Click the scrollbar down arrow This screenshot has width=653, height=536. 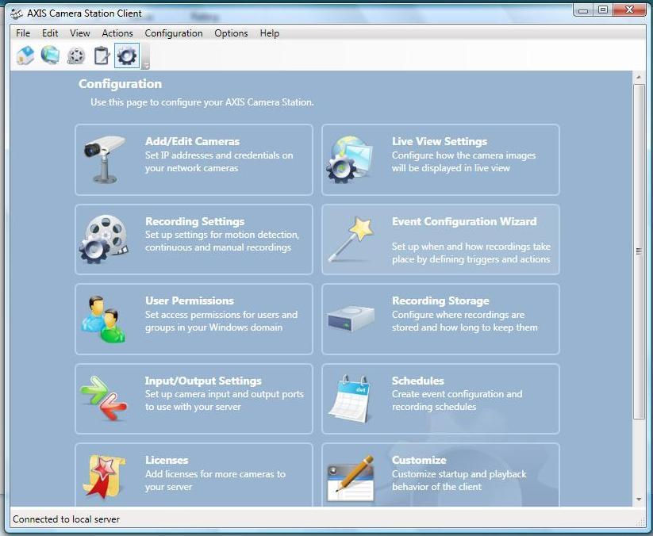coord(639,499)
